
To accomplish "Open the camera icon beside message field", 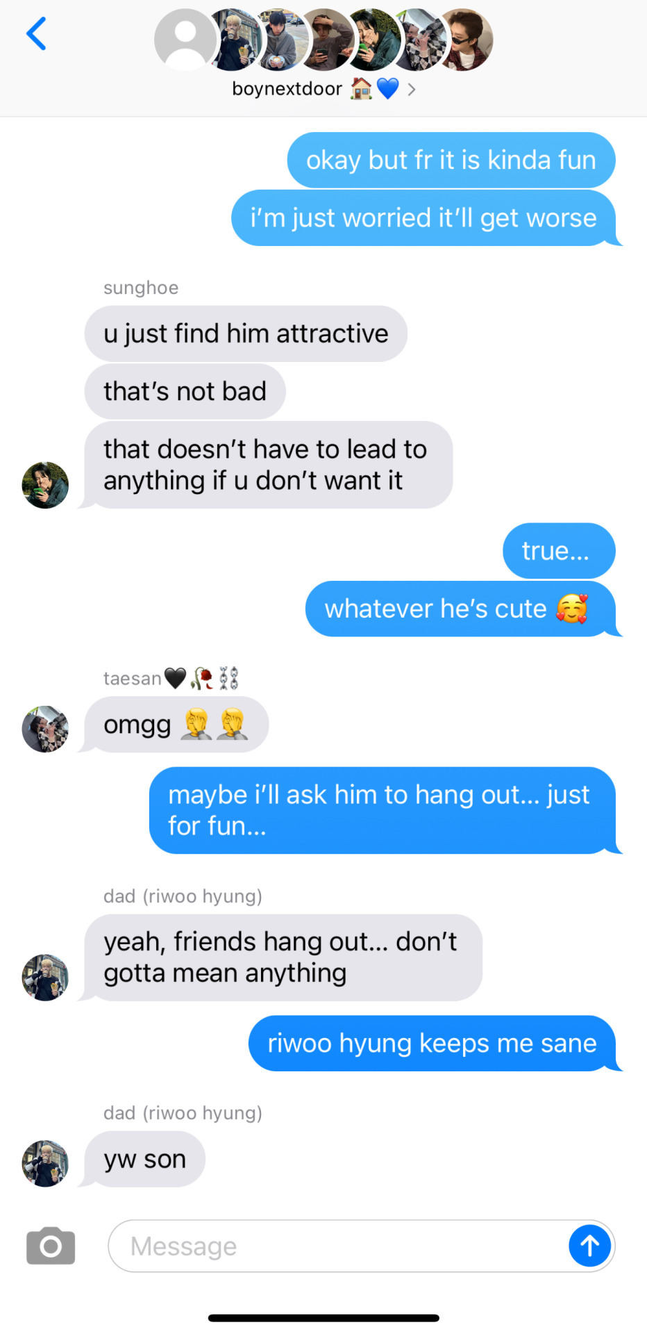I will [51, 1246].
